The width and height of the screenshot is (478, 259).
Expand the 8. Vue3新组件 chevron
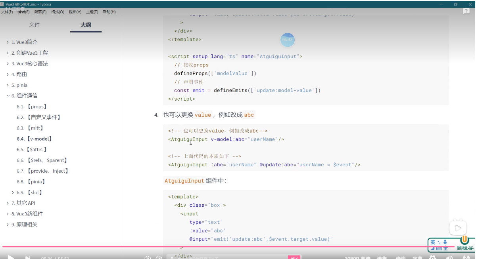pyautogui.click(x=8, y=213)
